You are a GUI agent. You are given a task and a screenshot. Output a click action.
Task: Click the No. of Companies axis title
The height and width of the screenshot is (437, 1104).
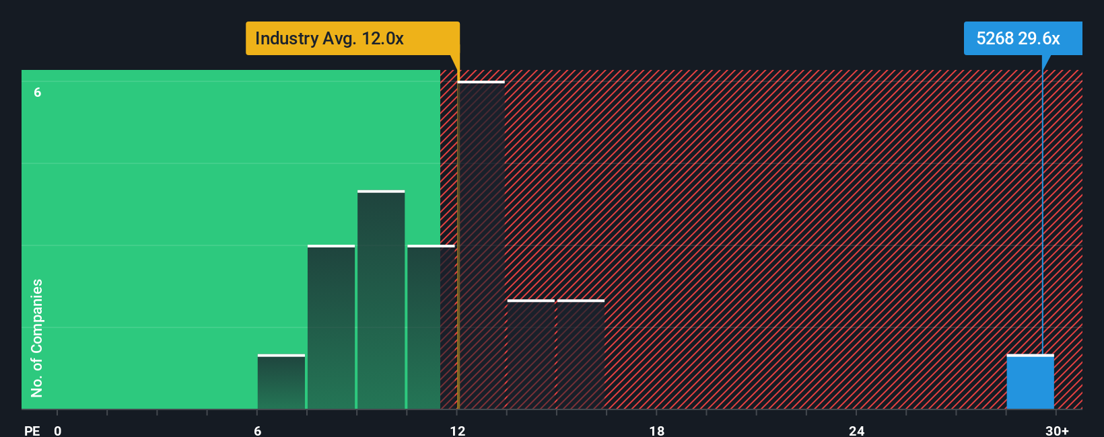pyautogui.click(x=37, y=338)
